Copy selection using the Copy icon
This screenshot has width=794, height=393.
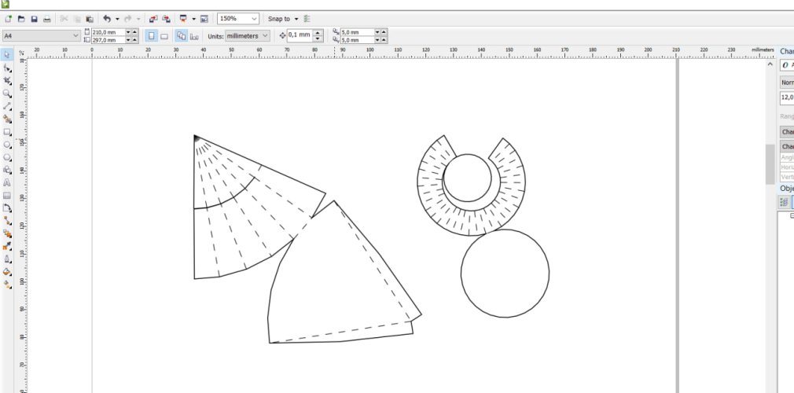pos(77,19)
